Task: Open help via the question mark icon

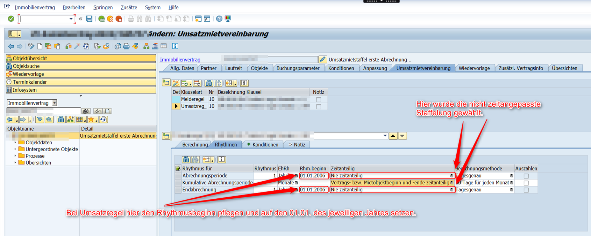Action: 219,19
